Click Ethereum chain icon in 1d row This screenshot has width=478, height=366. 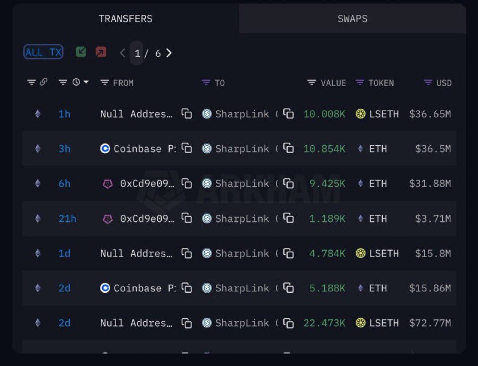[38, 253]
